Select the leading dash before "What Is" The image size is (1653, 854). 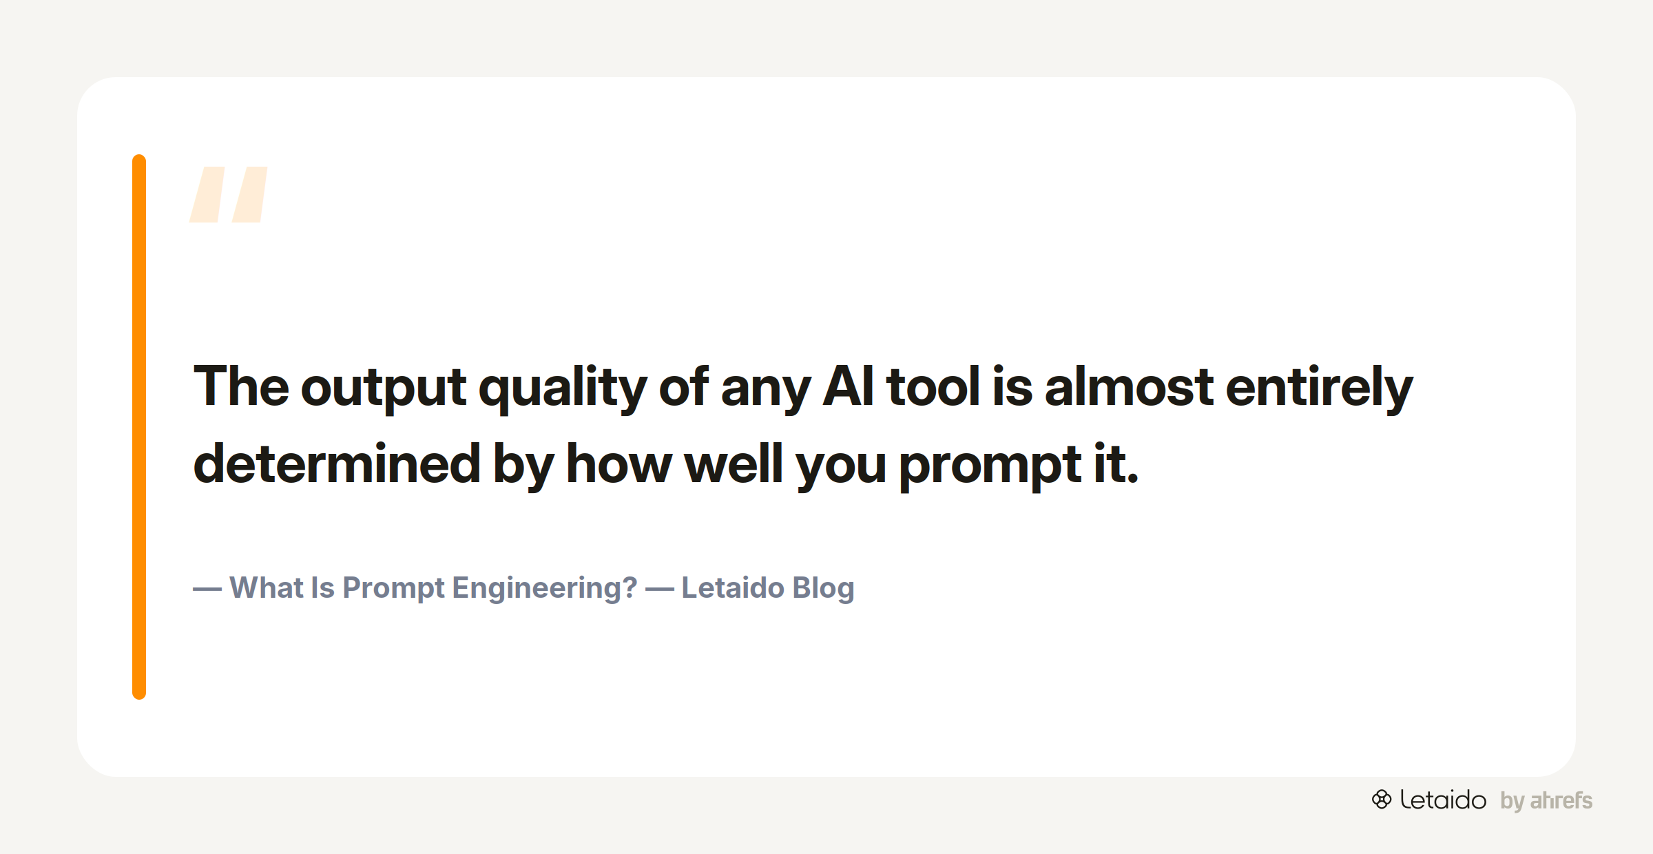click(207, 589)
